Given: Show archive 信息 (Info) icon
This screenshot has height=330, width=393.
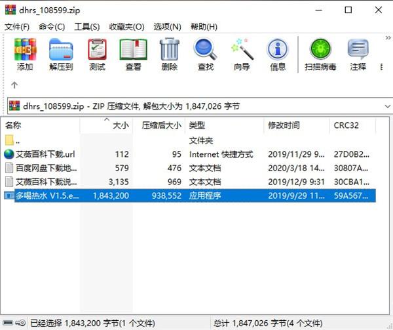Looking at the screenshot, I should [278, 49].
